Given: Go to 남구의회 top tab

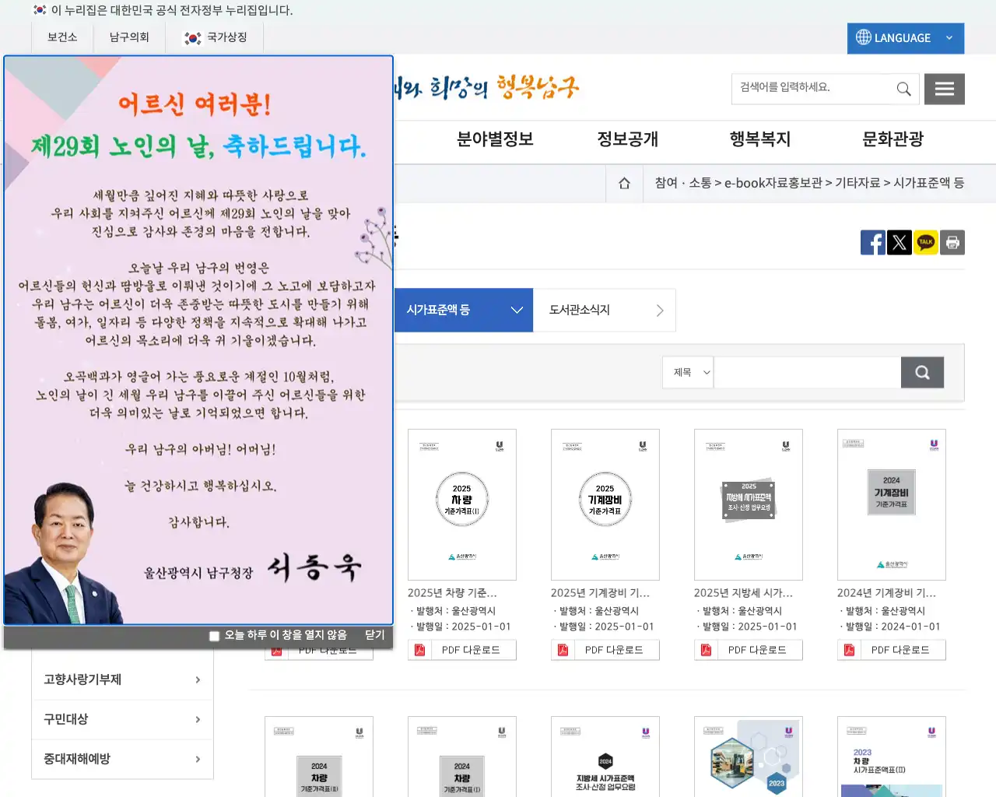Looking at the screenshot, I should pos(129,37).
